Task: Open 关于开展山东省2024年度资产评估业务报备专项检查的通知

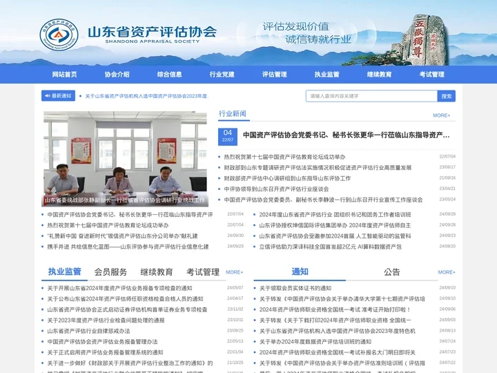Action: click(x=120, y=288)
